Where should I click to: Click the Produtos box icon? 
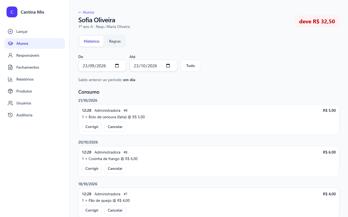10,91
